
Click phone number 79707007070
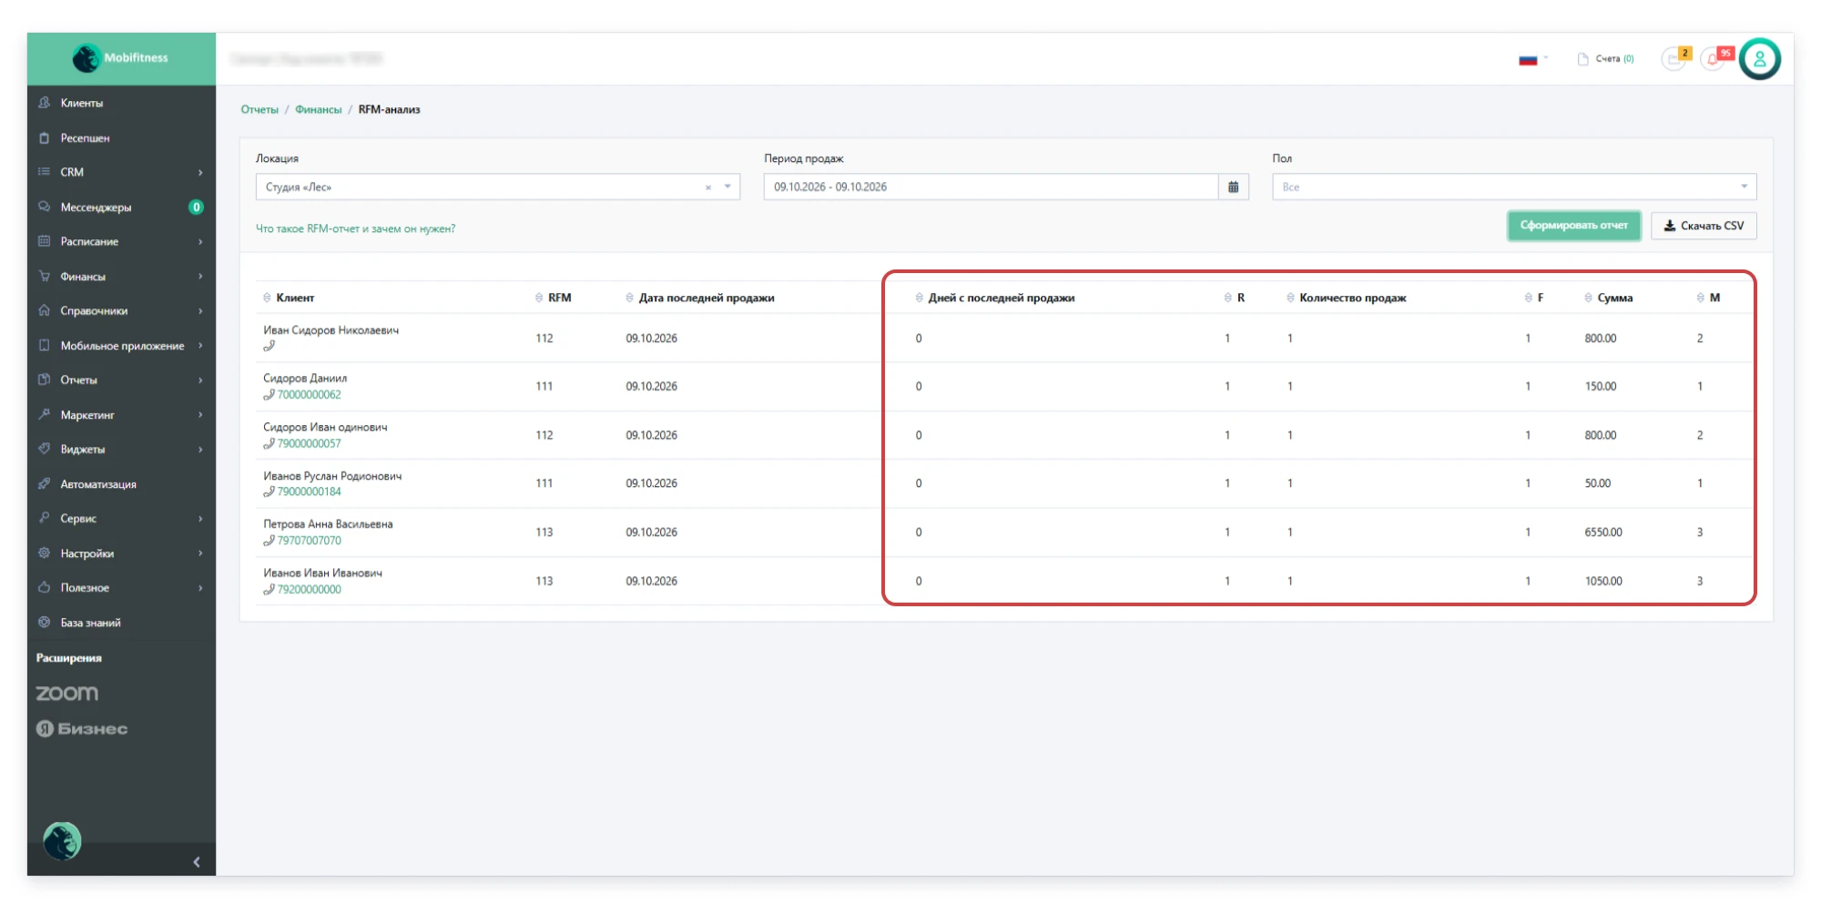point(310,541)
